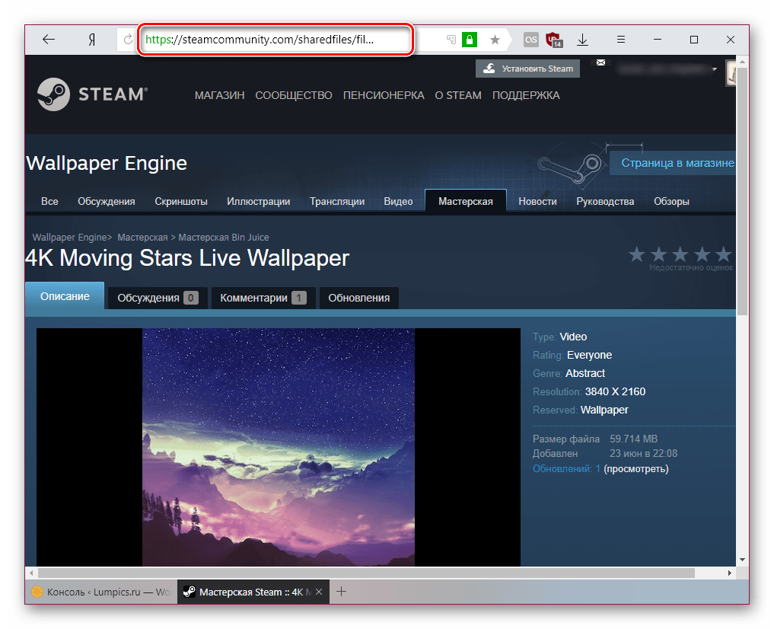Image resolution: width=774 pixels, height=629 pixels.
Task: Click the green padlock security icon
Action: coord(470,40)
